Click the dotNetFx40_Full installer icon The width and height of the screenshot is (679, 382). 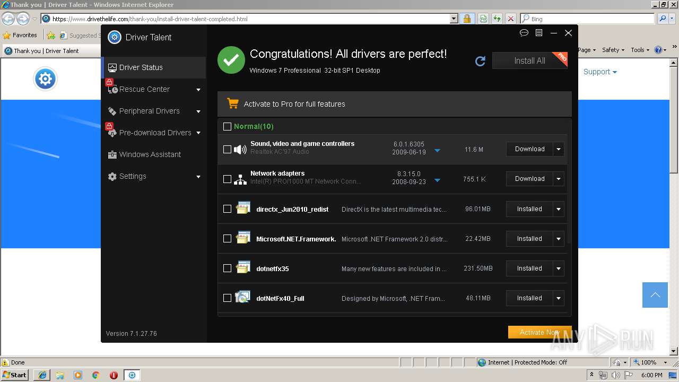[243, 298]
